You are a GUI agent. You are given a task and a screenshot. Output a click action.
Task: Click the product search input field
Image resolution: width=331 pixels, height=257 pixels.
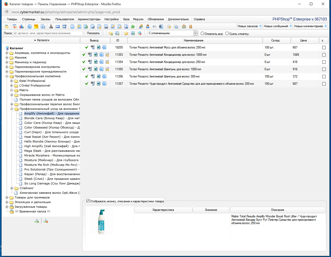[48, 33]
